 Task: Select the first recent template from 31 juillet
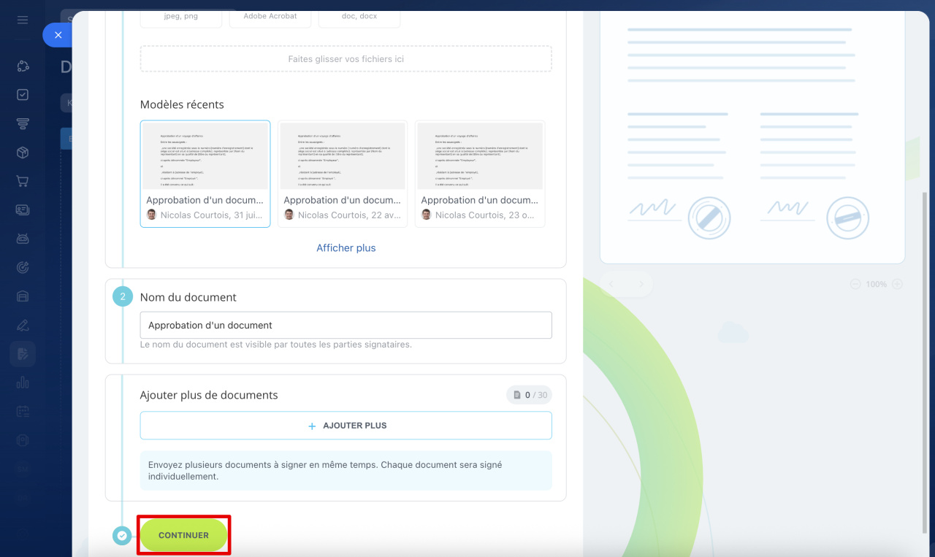pyautogui.click(x=205, y=174)
